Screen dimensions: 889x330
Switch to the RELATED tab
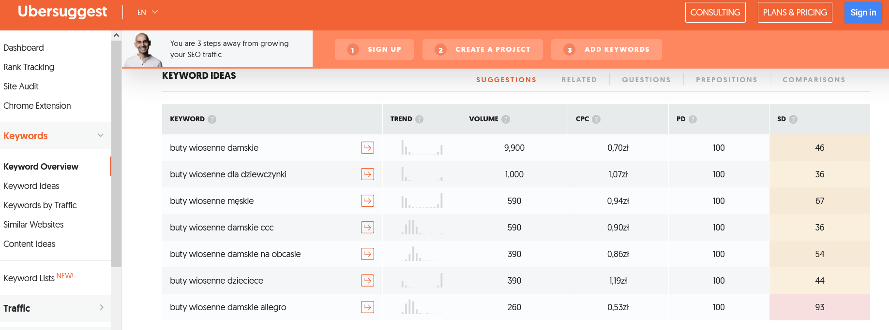point(579,80)
